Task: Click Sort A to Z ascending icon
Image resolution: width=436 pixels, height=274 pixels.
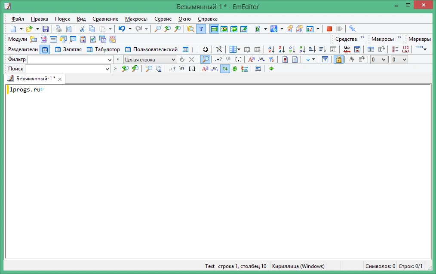Action: click(x=271, y=49)
